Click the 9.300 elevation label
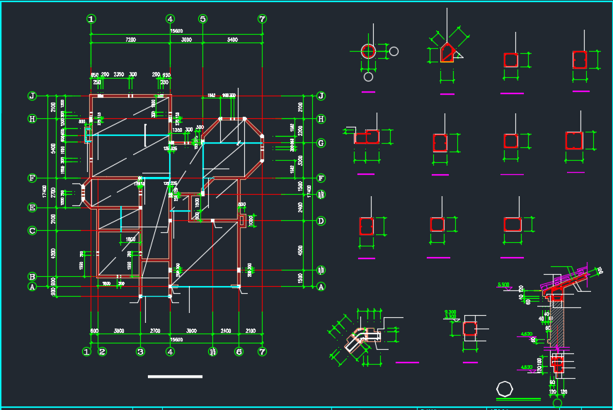613x410 pixels. tap(450, 312)
